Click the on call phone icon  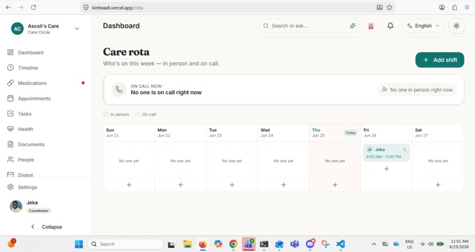[x=119, y=89]
